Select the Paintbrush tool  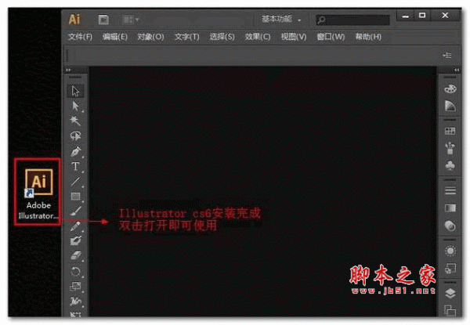coord(75,211)
